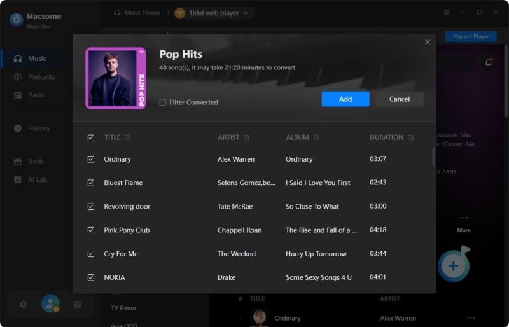Viewport: 509px width, 327px height.
Task: Add the Pop Hits songs for conversion
Action: point(345,99)
